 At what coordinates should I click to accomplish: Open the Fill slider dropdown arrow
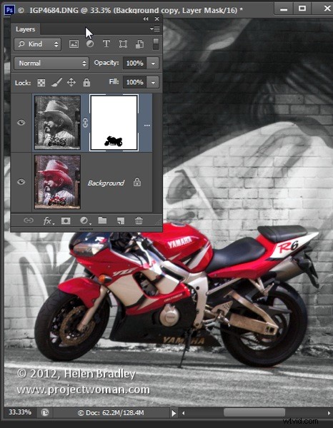point(153,82)
